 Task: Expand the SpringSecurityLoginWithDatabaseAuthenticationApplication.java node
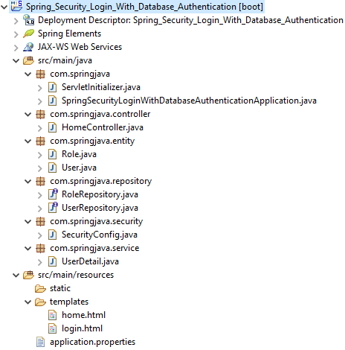click(40, 101)
